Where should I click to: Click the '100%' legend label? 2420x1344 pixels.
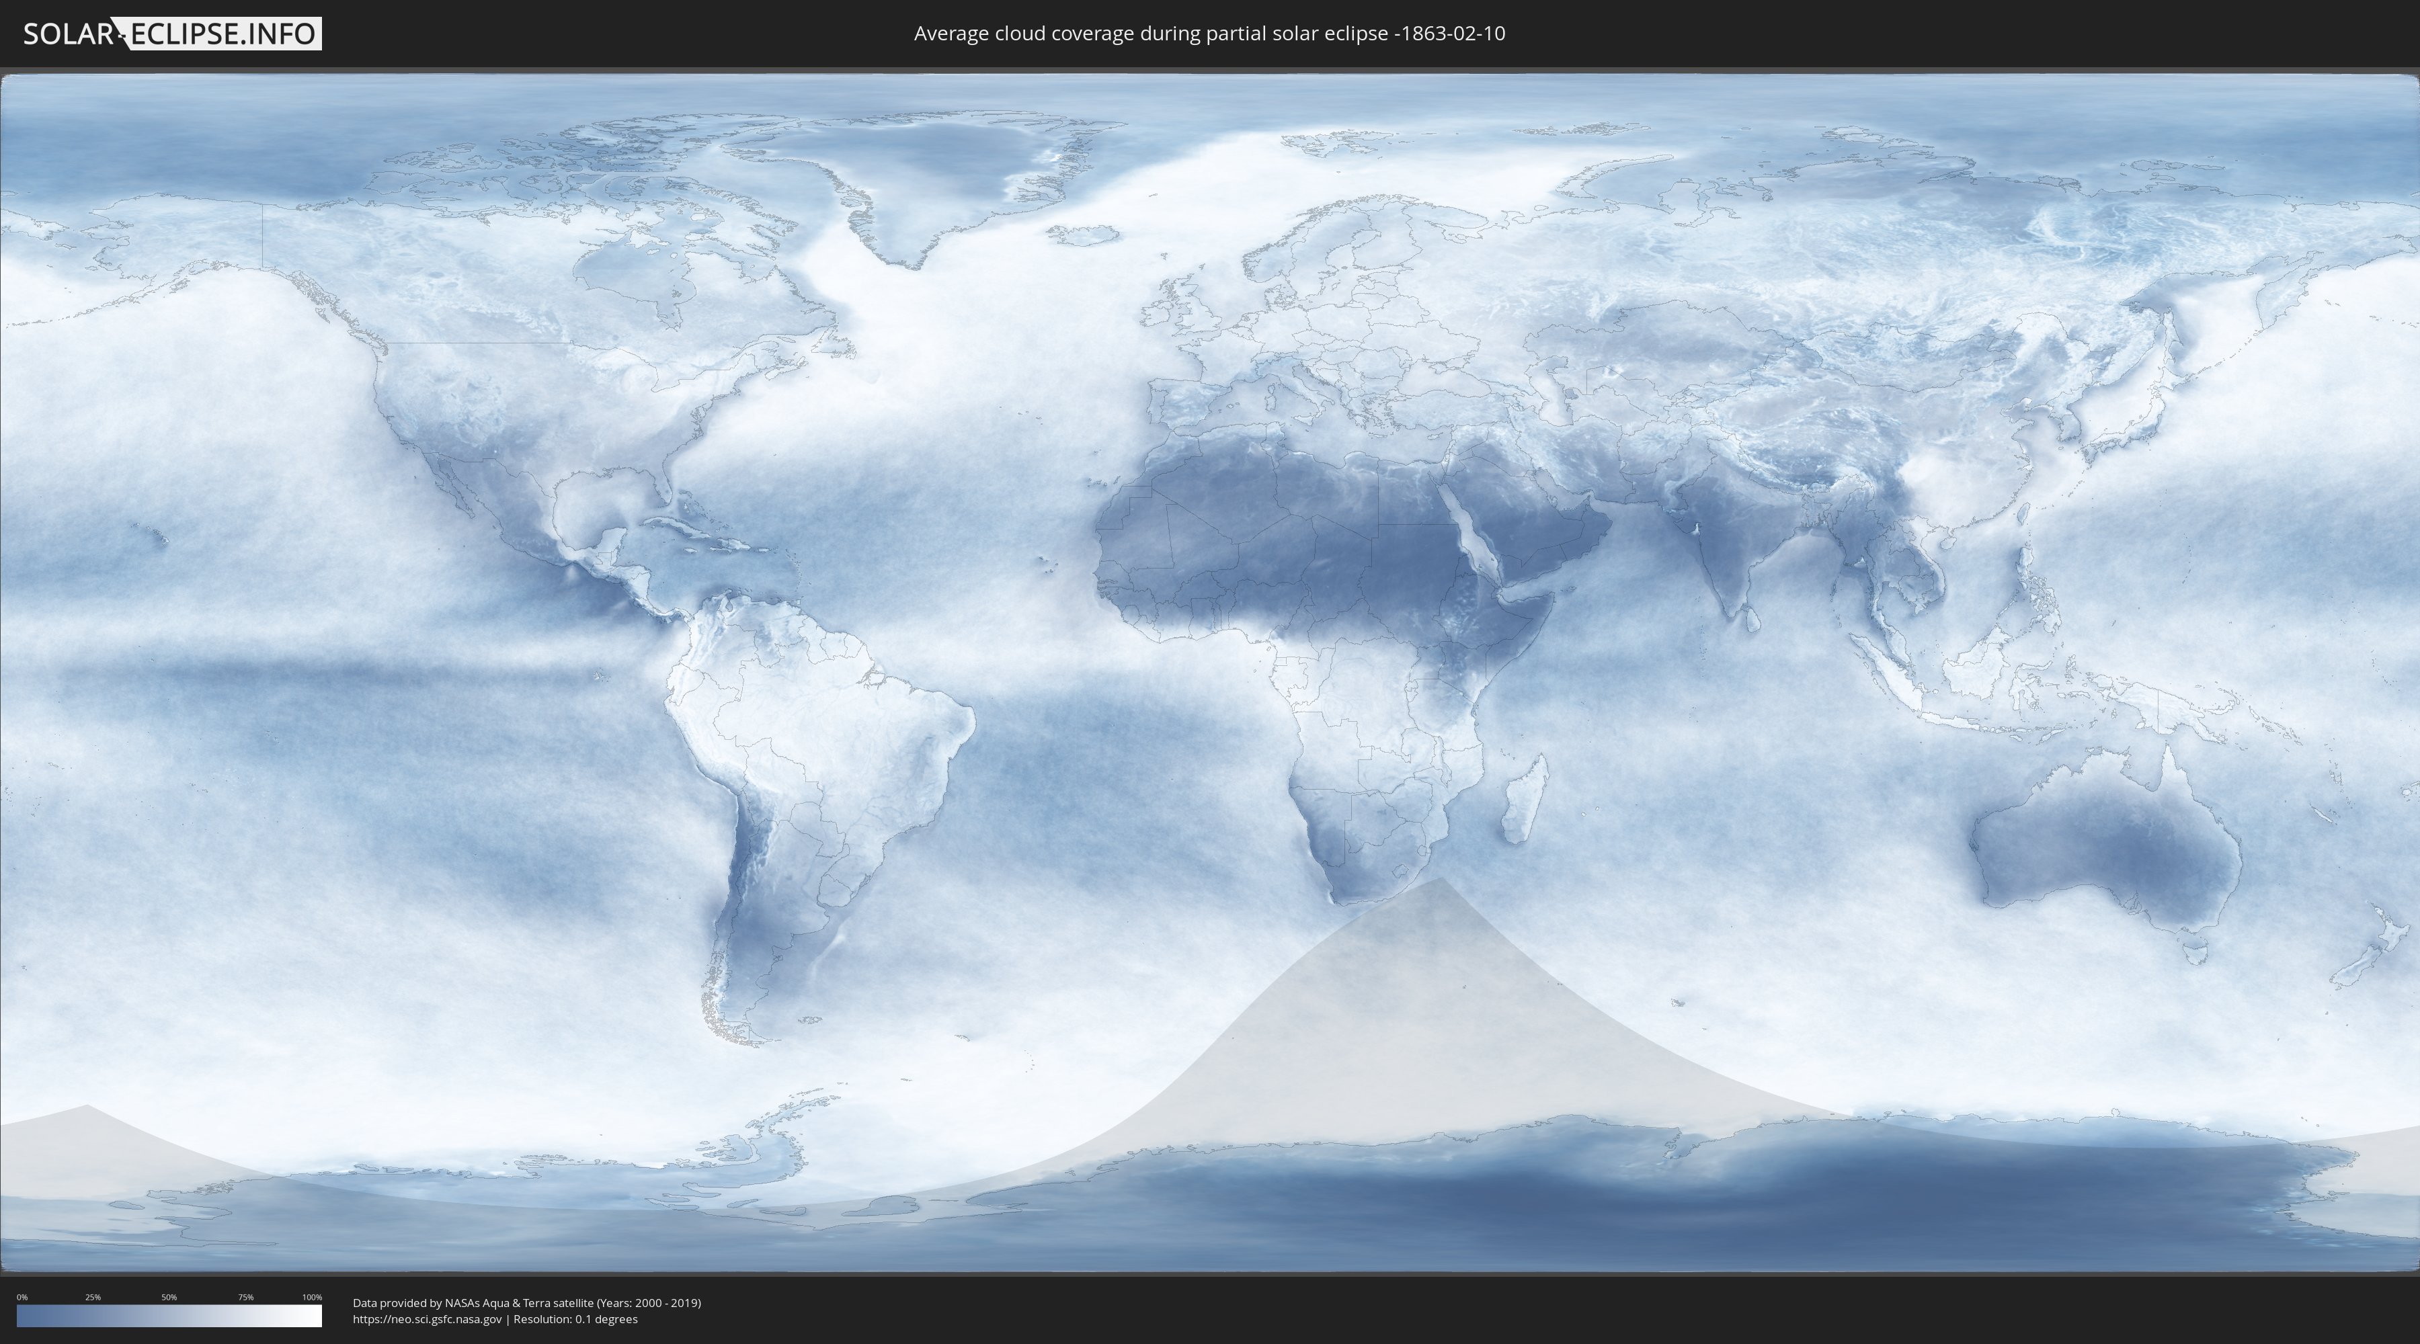tap(312, 1297)
